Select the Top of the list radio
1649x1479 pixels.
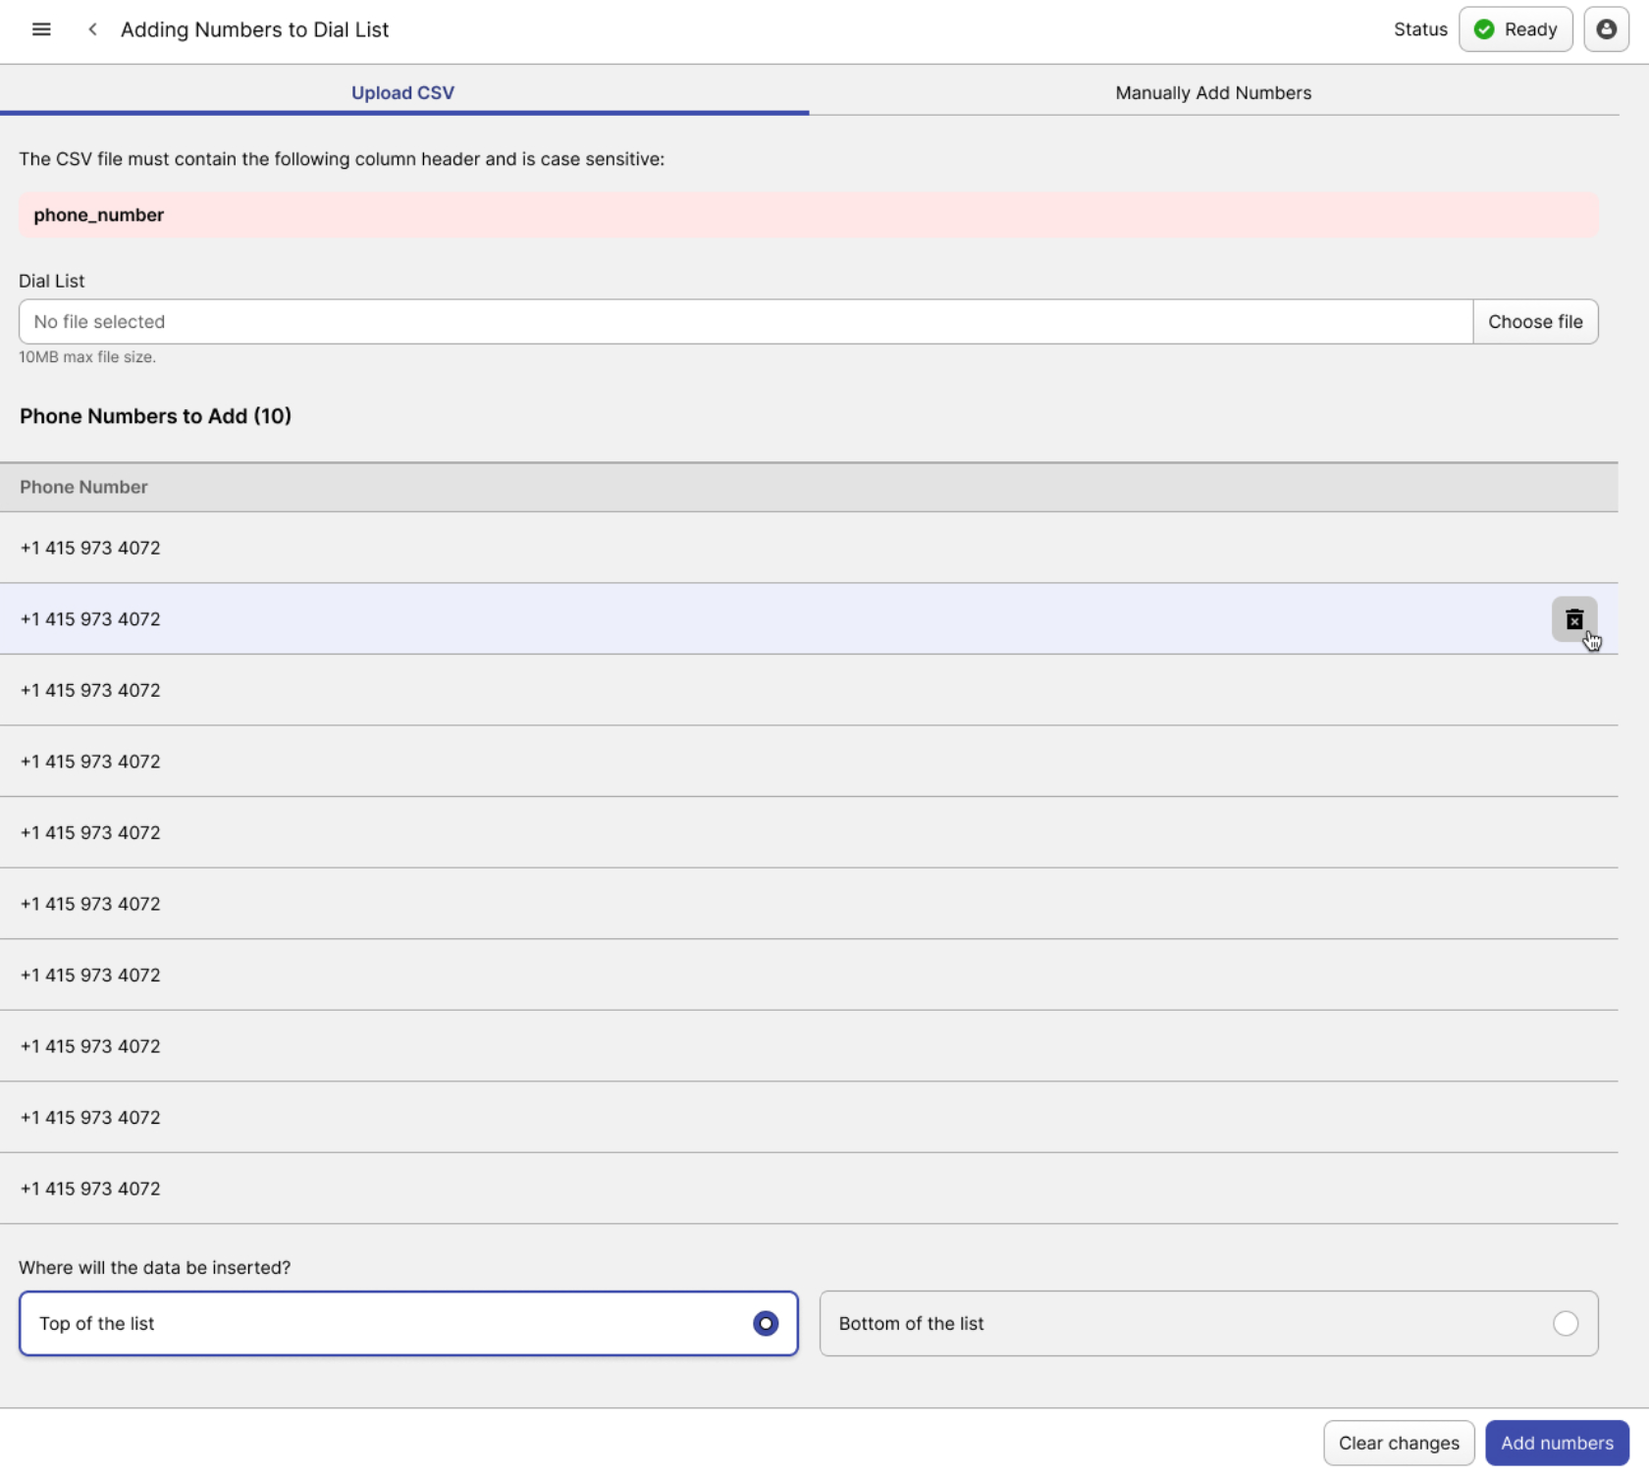[765, 1323]
